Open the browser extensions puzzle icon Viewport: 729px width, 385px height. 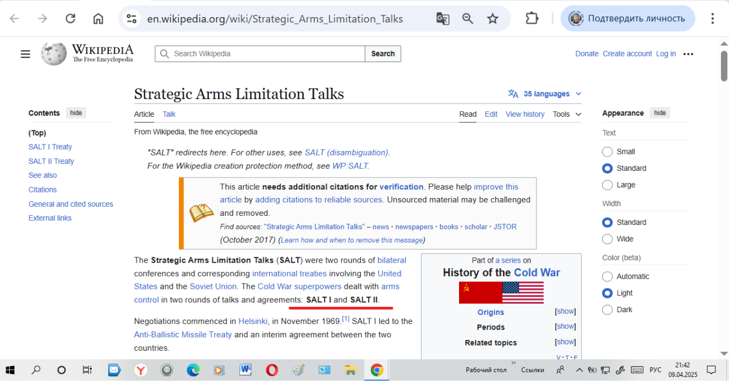tap(531, 19)
